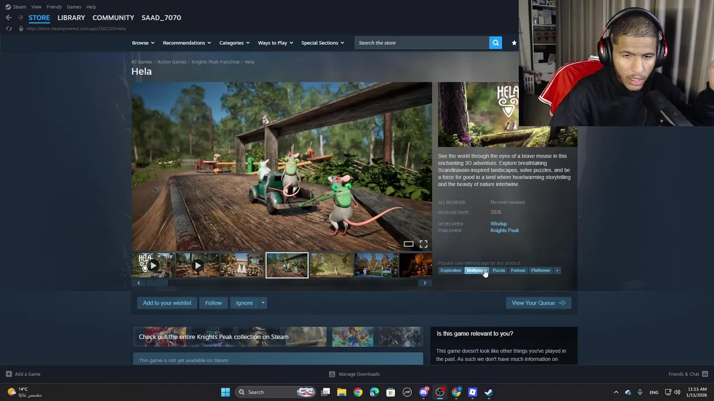The image size is (714, 401).
Task: Select the Puzzle tag
Action: tap(499, 271)
